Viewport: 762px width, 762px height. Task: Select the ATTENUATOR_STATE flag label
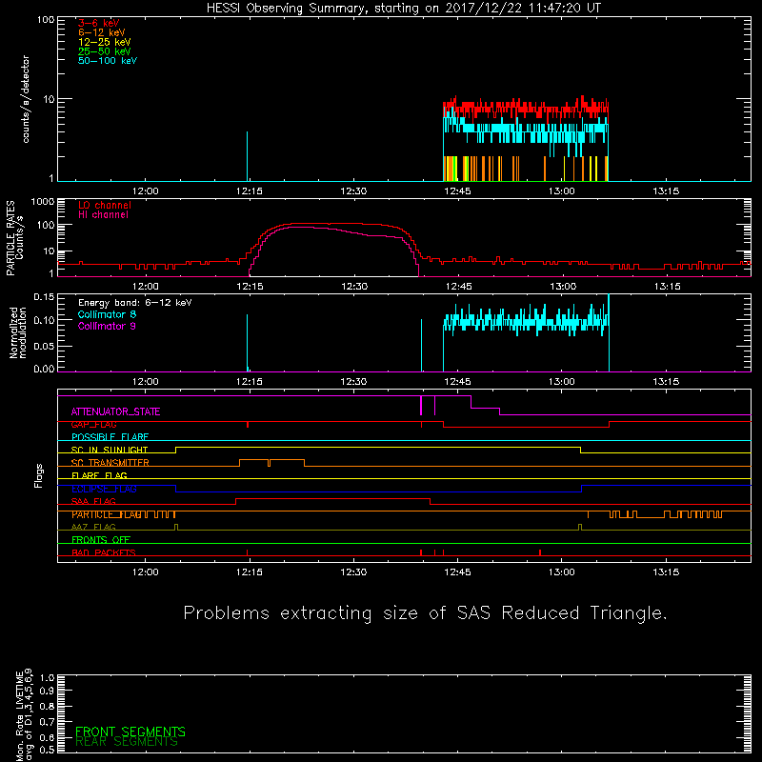point(115,412)
